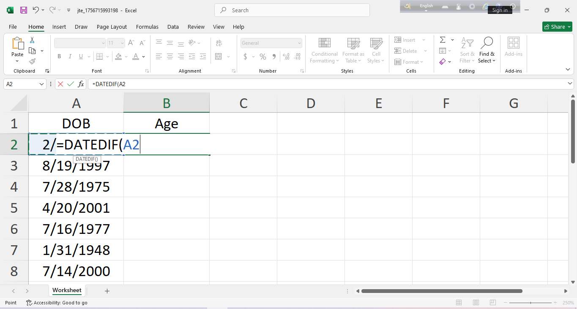
Task: Switch to the Page Layout ribbon tab
Action: (x=112, y=27)
